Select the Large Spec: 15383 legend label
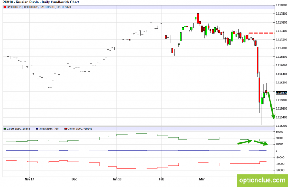This screenshot has height=187, width=288. tap(18, 129)
